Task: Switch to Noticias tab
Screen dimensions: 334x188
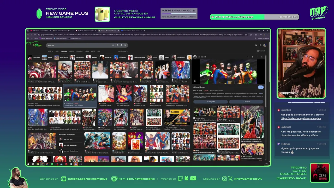Action: [71, 51]
